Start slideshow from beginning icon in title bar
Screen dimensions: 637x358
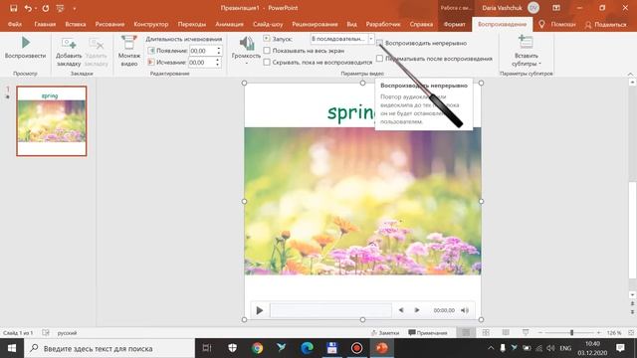pos(60,8)
